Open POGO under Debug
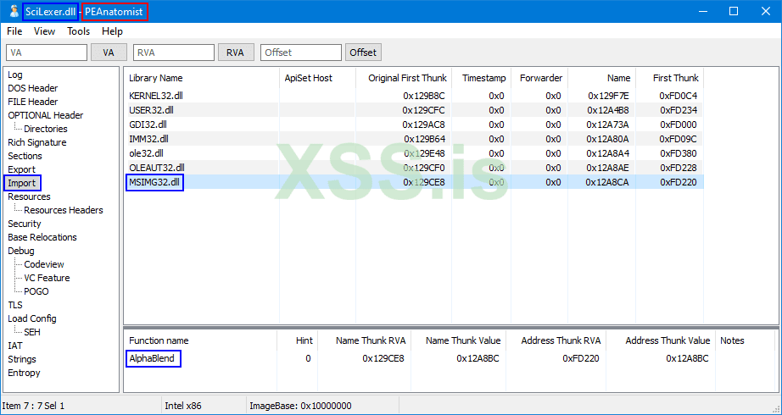The height and width of the screenshot is (415, 782). pos(36,291)
